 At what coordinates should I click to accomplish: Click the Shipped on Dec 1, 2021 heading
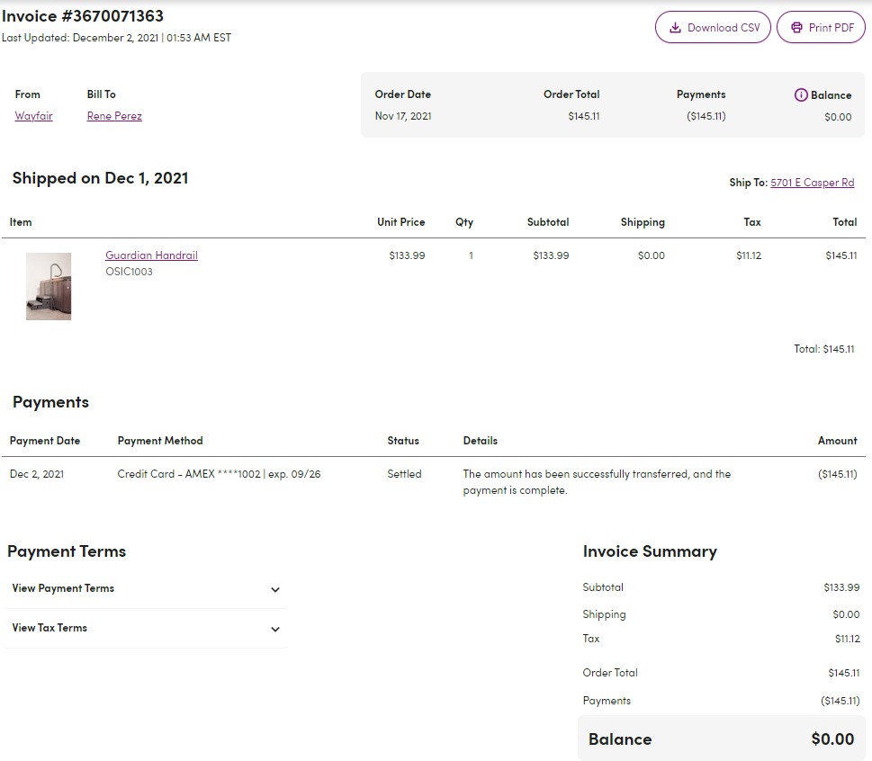coord(100,178)
